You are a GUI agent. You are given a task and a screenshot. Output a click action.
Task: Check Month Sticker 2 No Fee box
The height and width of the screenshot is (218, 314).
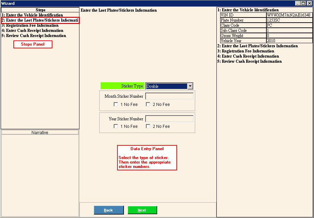pos(148,105)
